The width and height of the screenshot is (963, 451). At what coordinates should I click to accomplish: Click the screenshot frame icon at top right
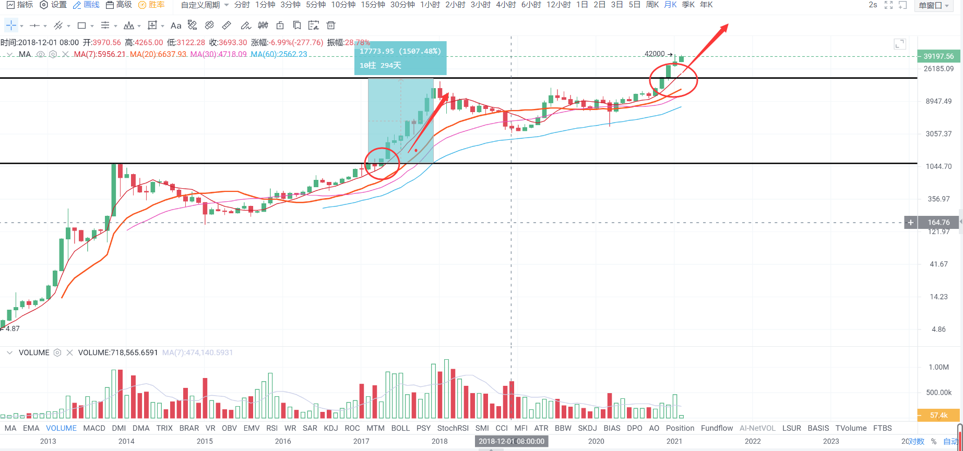(x=902, y=5)
